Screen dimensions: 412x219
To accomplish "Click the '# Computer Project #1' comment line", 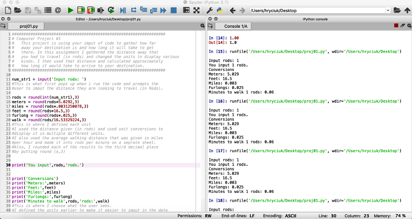I will [36, 38].
